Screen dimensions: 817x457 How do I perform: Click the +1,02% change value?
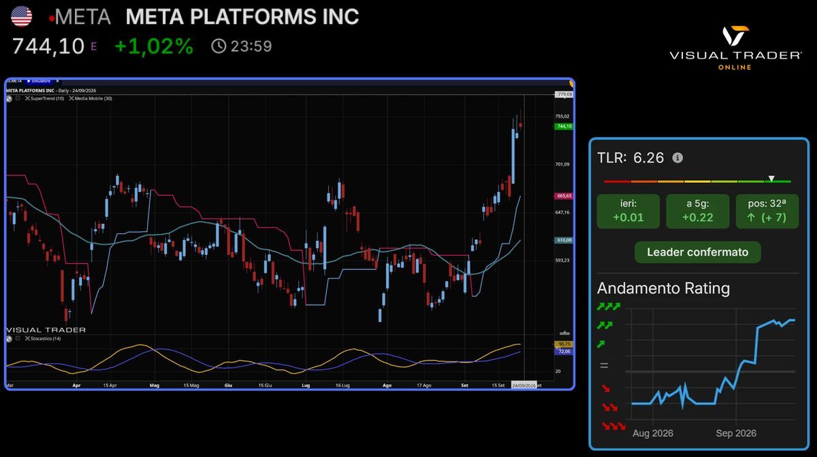coord(154,46)
